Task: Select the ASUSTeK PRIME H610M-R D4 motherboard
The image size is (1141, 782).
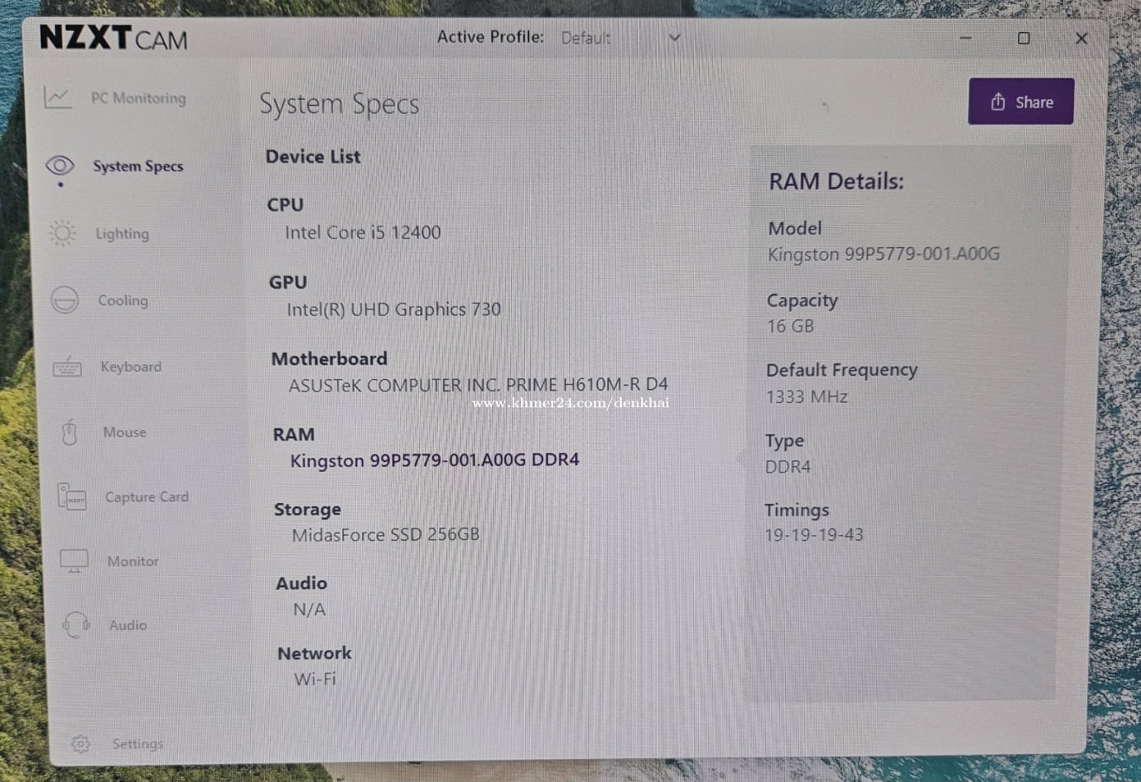Action: [x=478, y=385]
